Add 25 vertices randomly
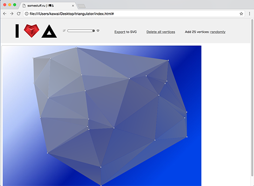Screen dimensions: 254x186 [x=218, y=32]
